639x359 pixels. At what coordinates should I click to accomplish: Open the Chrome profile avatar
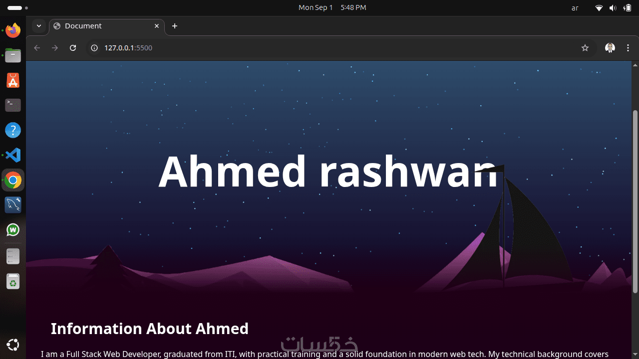pos(610,48)
